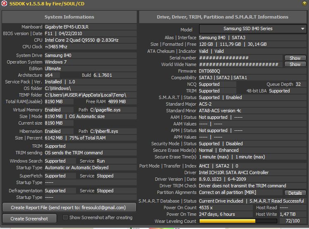Viewport: 309px width, 229px height.
Task: Select Host Write value 1,47 TiB
Action: [288, 214]
